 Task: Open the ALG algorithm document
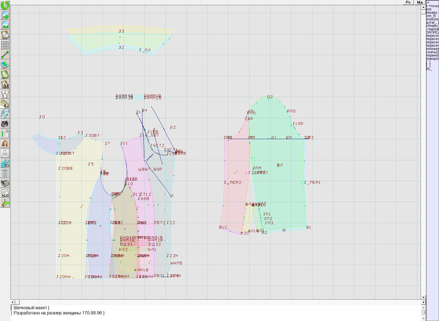point(5,193)
